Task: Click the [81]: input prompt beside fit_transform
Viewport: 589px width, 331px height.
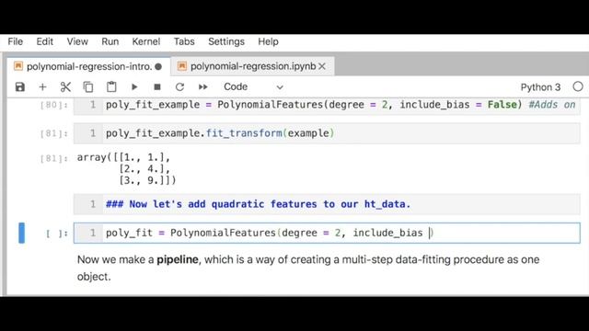Action: click(54, 133)
